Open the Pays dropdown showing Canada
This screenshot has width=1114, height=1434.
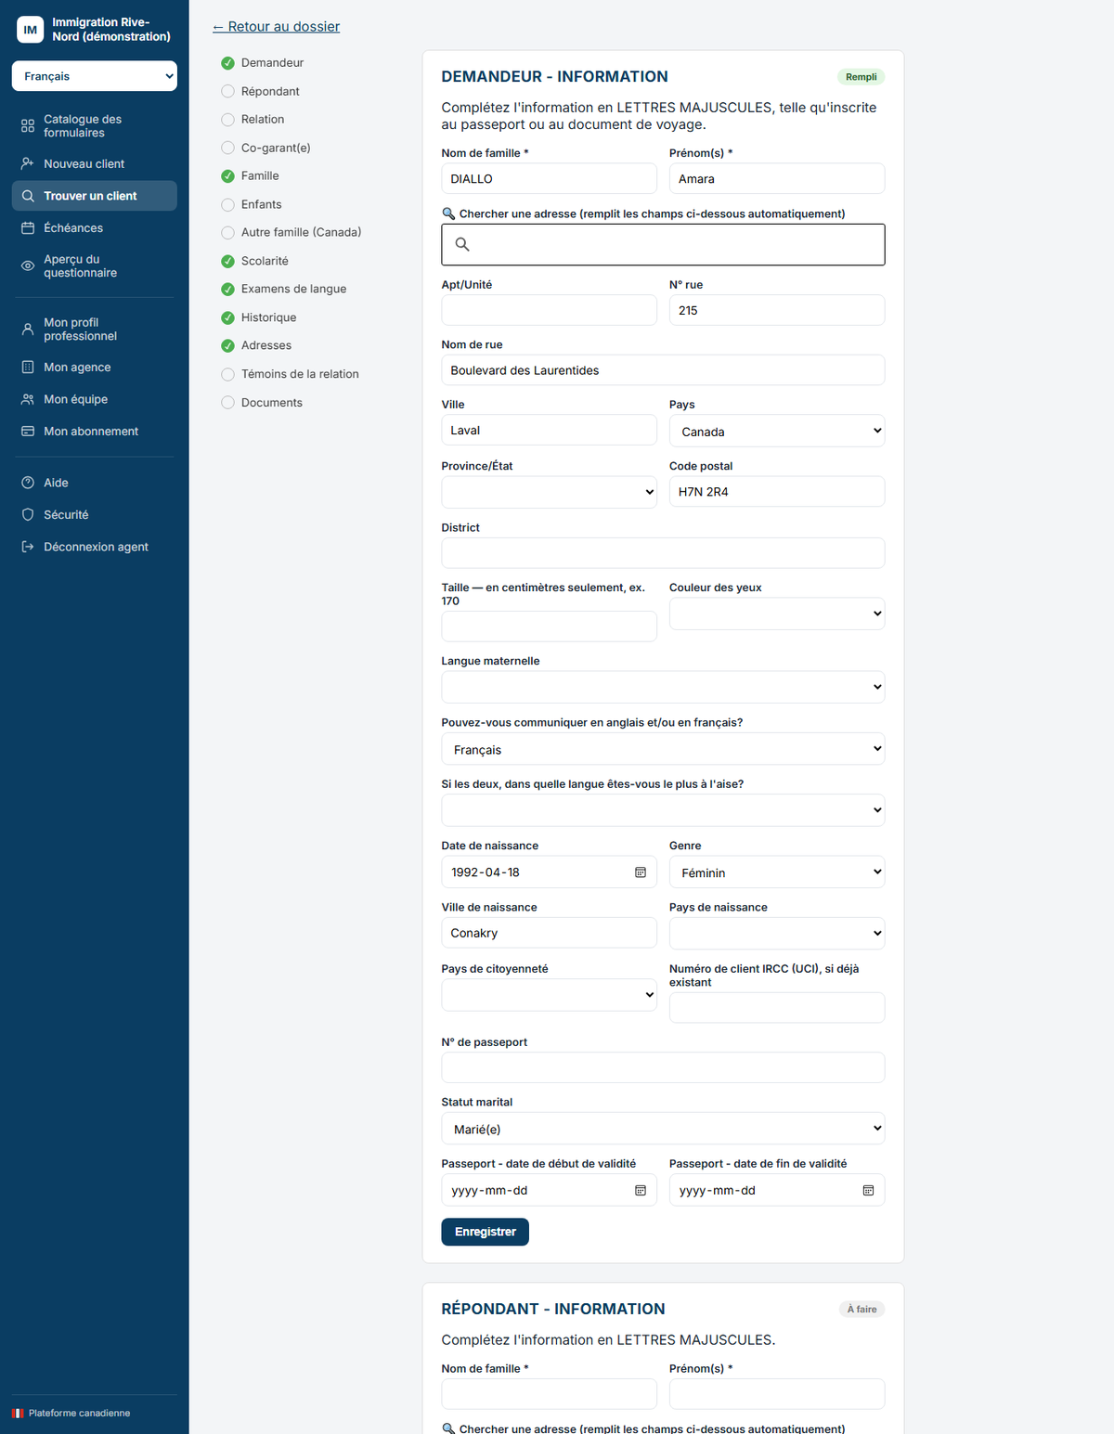tap(777, 431)
